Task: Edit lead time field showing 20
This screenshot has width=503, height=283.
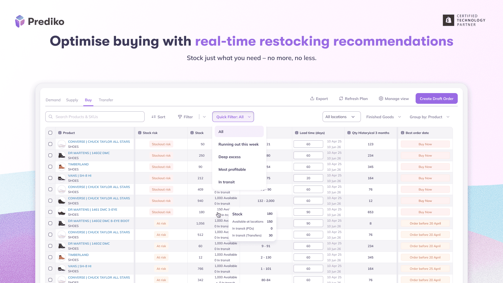Action: pos(308,178)
